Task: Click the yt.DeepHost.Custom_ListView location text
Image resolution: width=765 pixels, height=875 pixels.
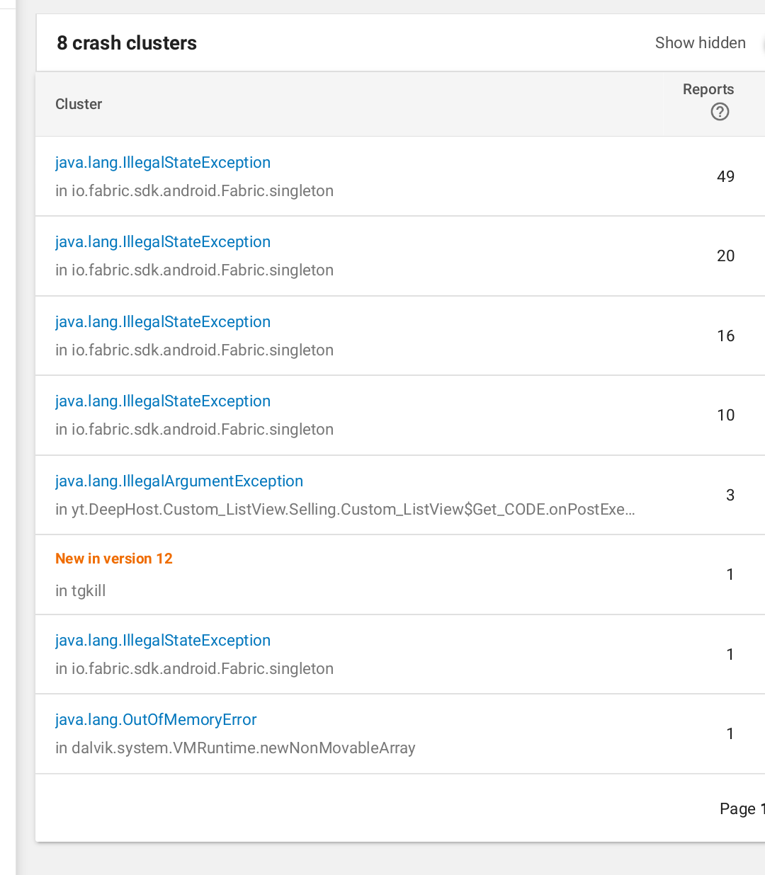Action: coord(345,510)
